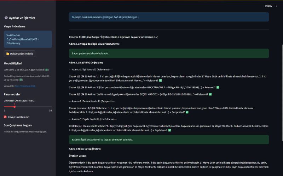Image resolution: width=283 pixels, height=176 pixels.
Task: Click the green check after Supported?
Action: pyautogui.click(x=187, y=112)
